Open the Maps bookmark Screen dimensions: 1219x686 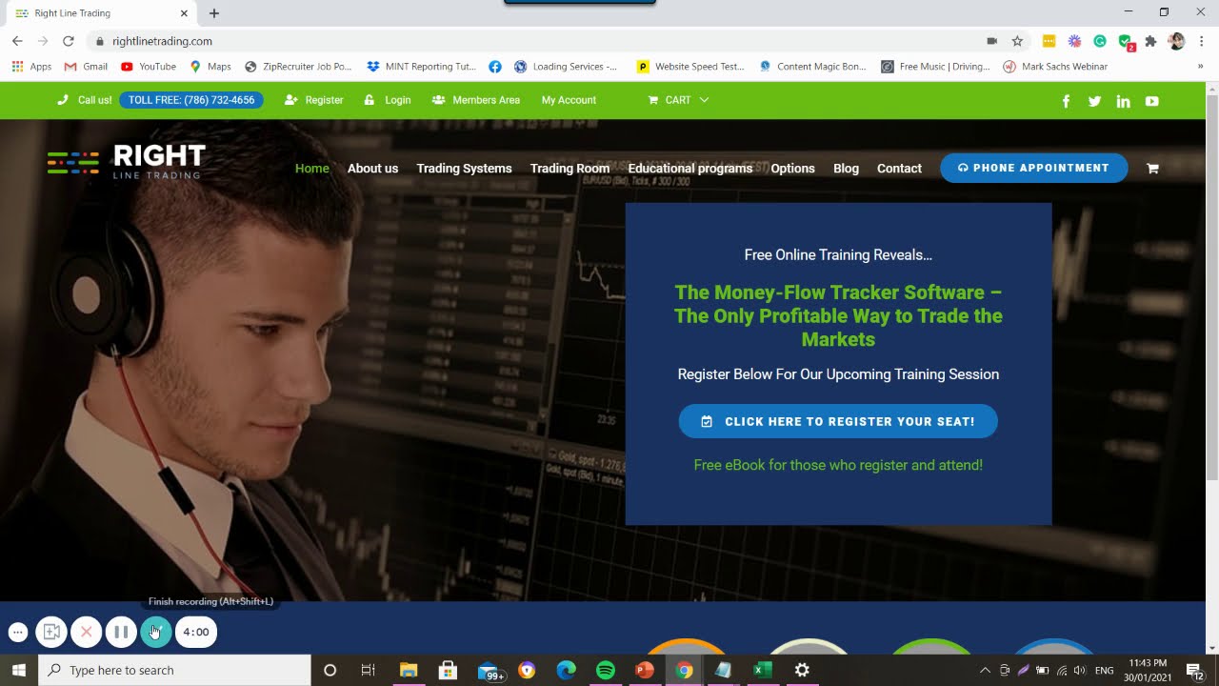coord(210,67)
